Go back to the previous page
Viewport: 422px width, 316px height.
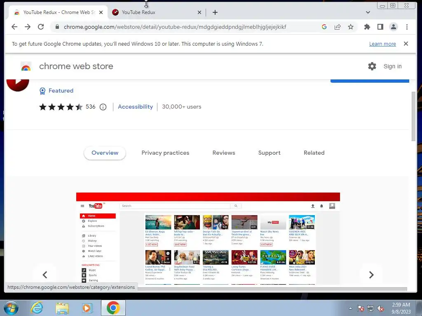click(14, 27)
